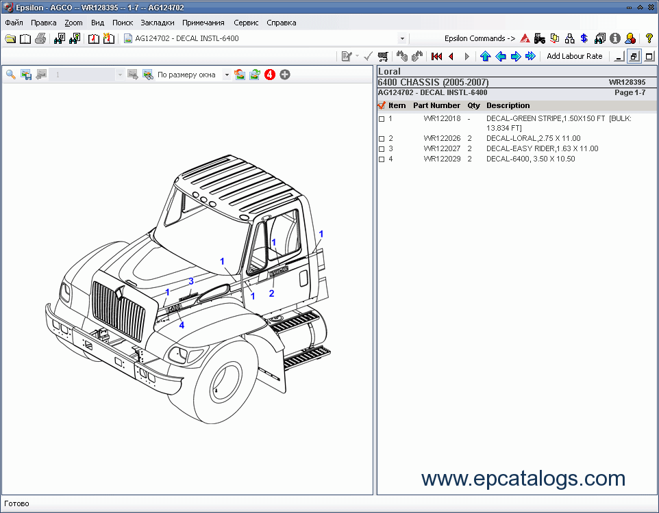Click the shopping cart icon
Screen dimensions: 659x513
(383, 56)
